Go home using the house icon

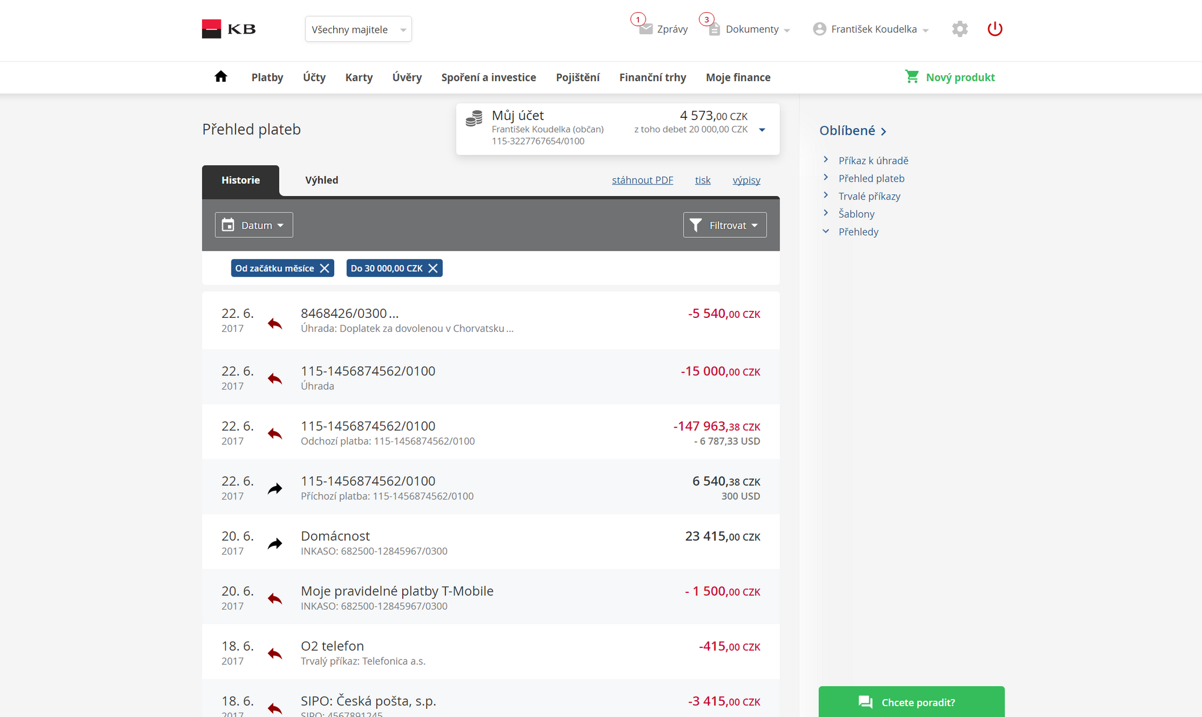[x=221, y=77]
